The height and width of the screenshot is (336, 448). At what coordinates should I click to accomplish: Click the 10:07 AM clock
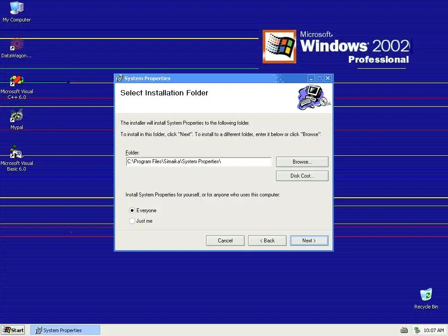(x=434, y=330)
